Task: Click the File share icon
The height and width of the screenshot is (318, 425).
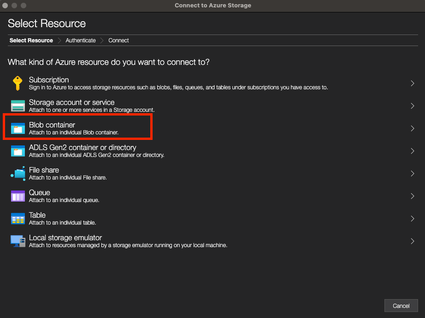Action: coord(18,173)
